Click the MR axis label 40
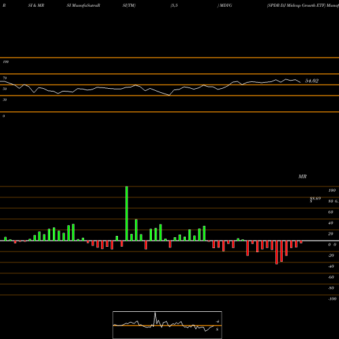The height and width of the screenshot is (339, 339). point(331,223)
